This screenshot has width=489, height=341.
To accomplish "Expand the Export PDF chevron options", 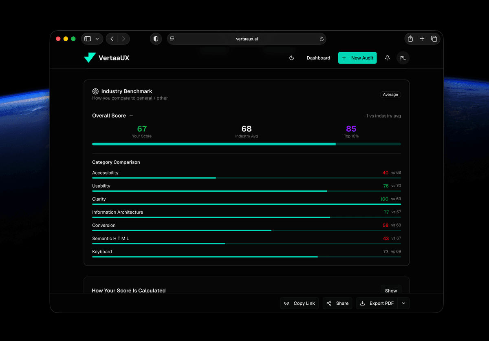I will tap(403, 303).
